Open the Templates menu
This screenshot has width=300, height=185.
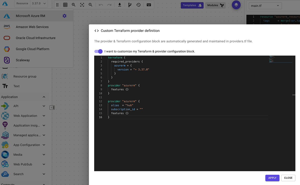point(191,5)
